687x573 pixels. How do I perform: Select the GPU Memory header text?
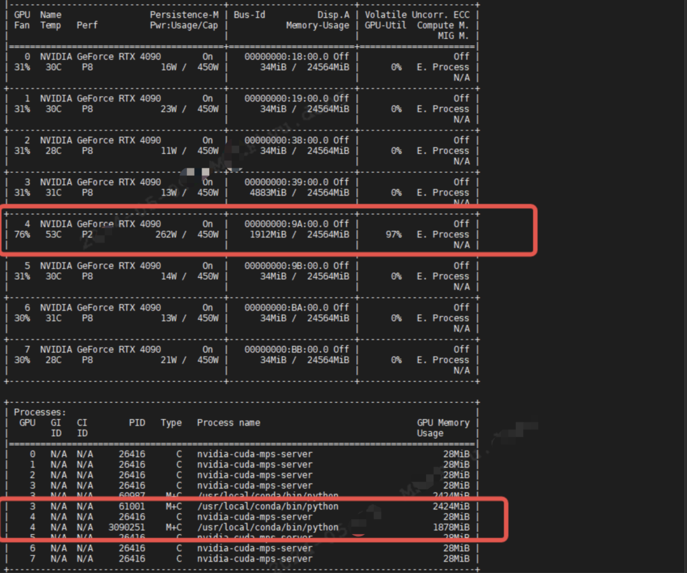pos(443,423)
